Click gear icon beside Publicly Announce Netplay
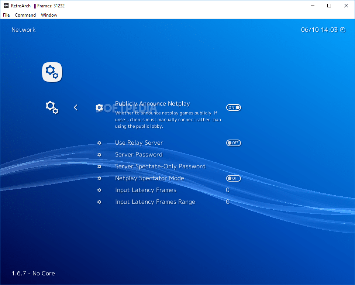 pyautogui.click(x=99, y=107)
